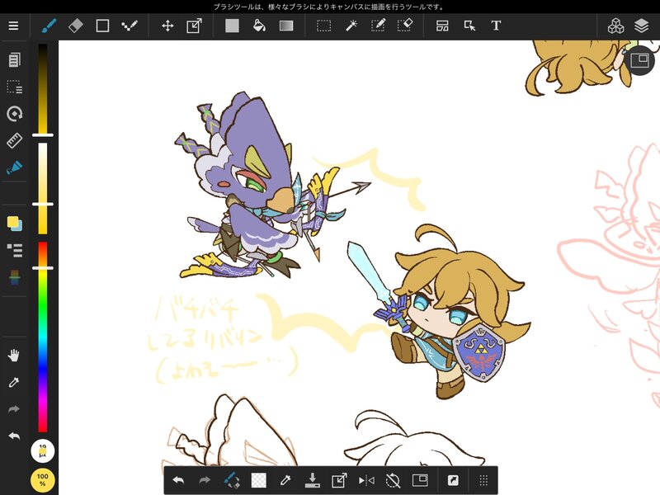Toggle navigator window in bottom bar
Viewport: 660px width, 495px height.
[420, 480]
